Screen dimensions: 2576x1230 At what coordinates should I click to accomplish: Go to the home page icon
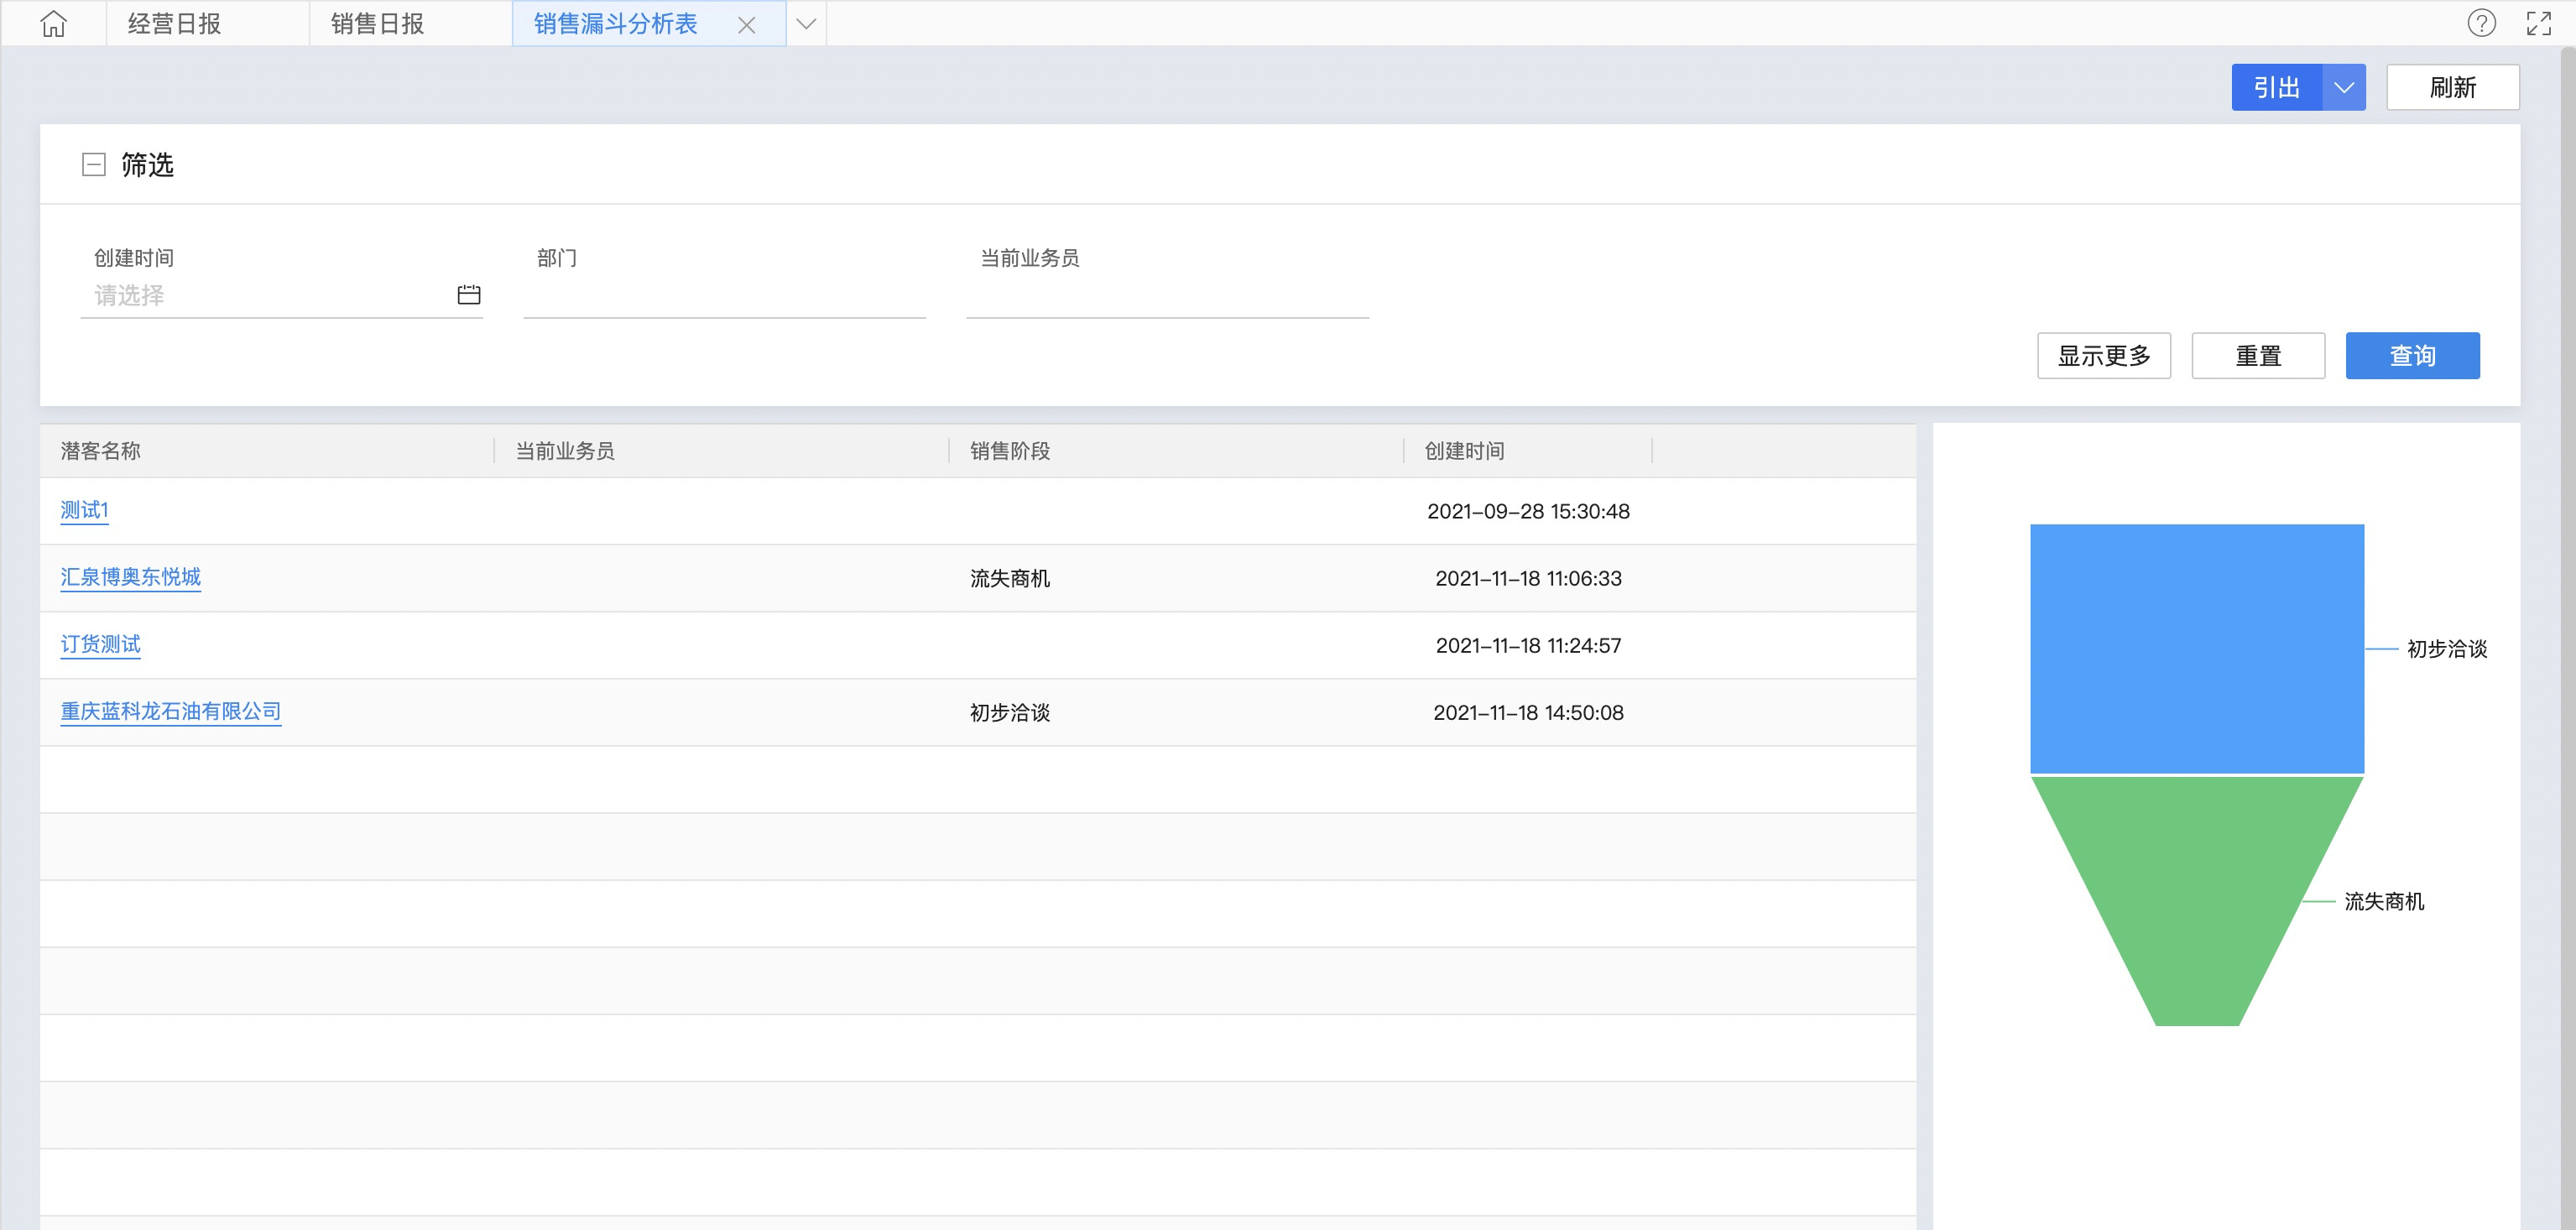[x=53, y=23]
